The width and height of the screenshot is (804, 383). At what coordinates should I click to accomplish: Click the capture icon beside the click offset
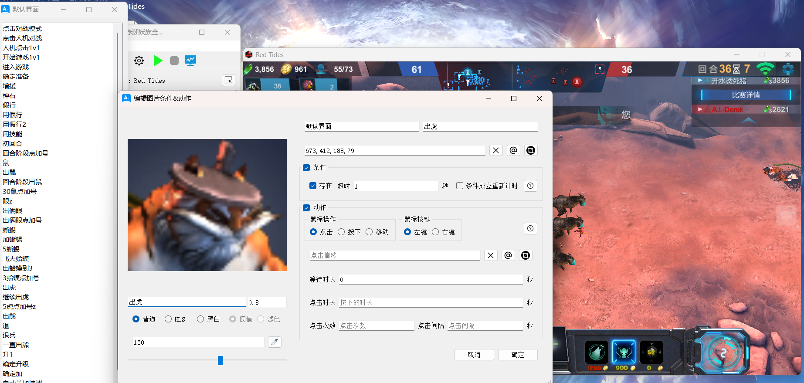pyautogui.click(x=526, y=255)
